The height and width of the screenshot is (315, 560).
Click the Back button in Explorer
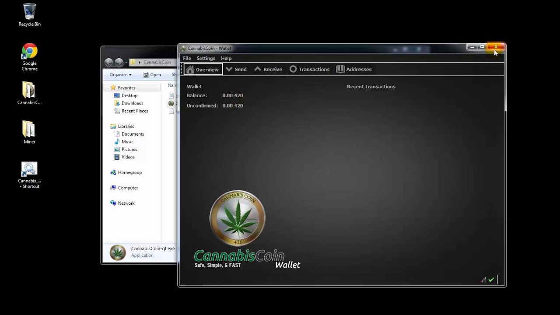point(108,62)
